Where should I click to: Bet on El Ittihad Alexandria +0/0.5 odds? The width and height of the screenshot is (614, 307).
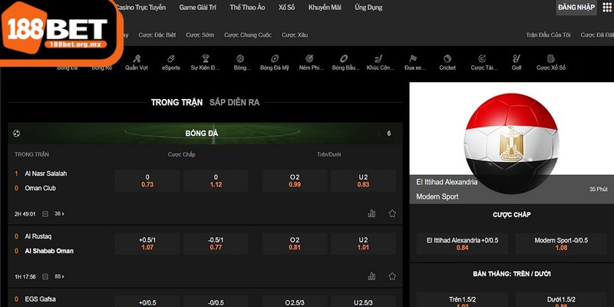[461, 243]
